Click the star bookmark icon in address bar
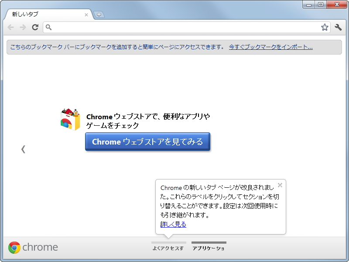Viewport: 349px width, 262px height. click(325, 27)
